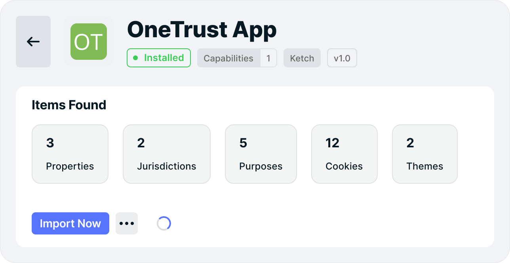This screenshot has width=510, height=263.
Task: Click the v1.0 version badge
Action: 342,58
